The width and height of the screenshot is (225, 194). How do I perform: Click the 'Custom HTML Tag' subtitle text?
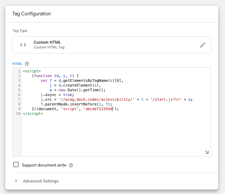pos(49,47)
